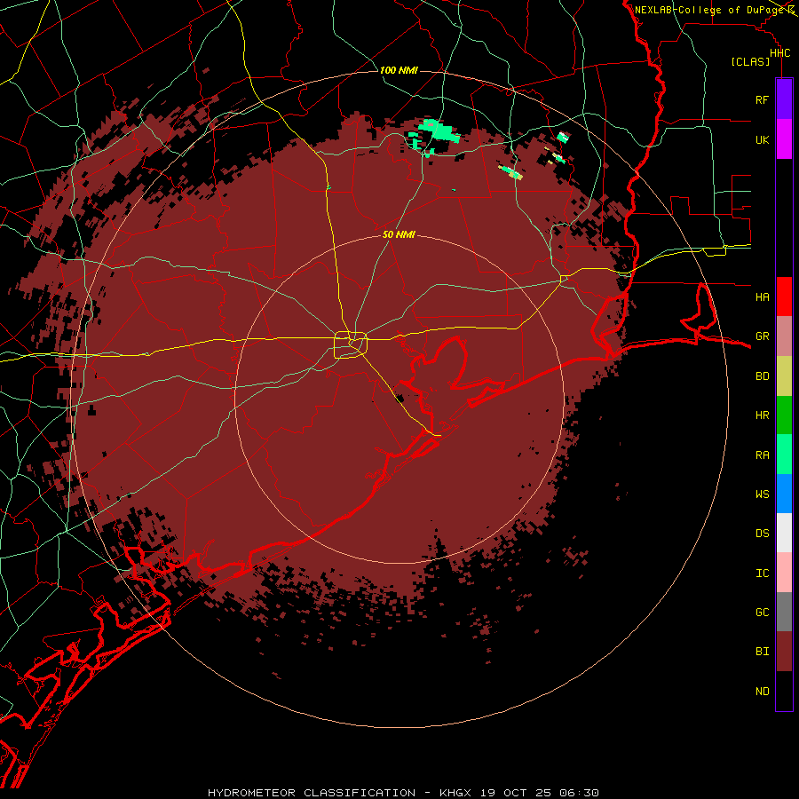This screenshot has height=799, width=799.
Task: Click the GR legend label
Action: pos(762,336)
